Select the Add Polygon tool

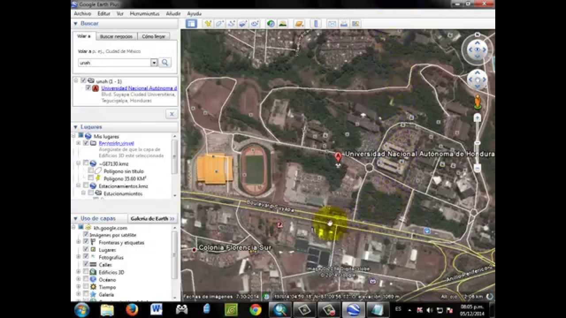coord(220,24)
